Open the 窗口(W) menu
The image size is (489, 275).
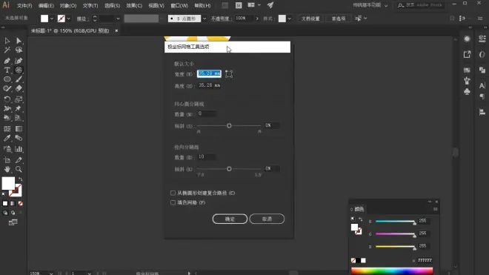179,6
